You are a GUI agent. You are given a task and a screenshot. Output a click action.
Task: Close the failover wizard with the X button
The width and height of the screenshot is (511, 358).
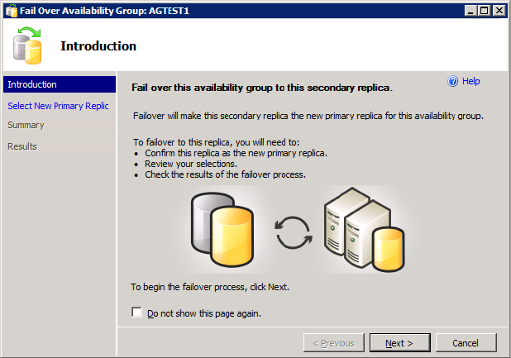(x=499, y=10)
